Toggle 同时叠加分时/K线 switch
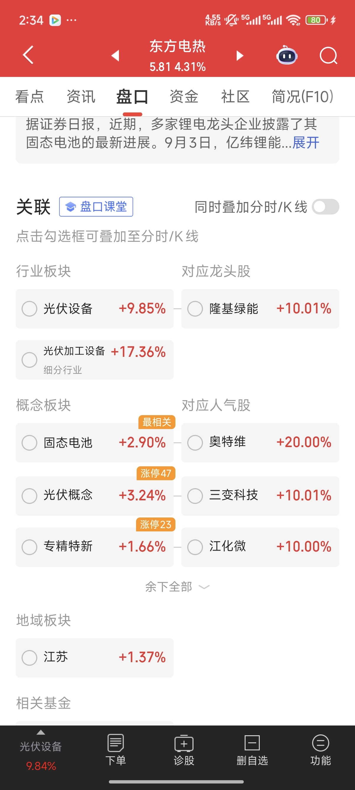This screenshot has width=355, height=790. click(326, 207)
